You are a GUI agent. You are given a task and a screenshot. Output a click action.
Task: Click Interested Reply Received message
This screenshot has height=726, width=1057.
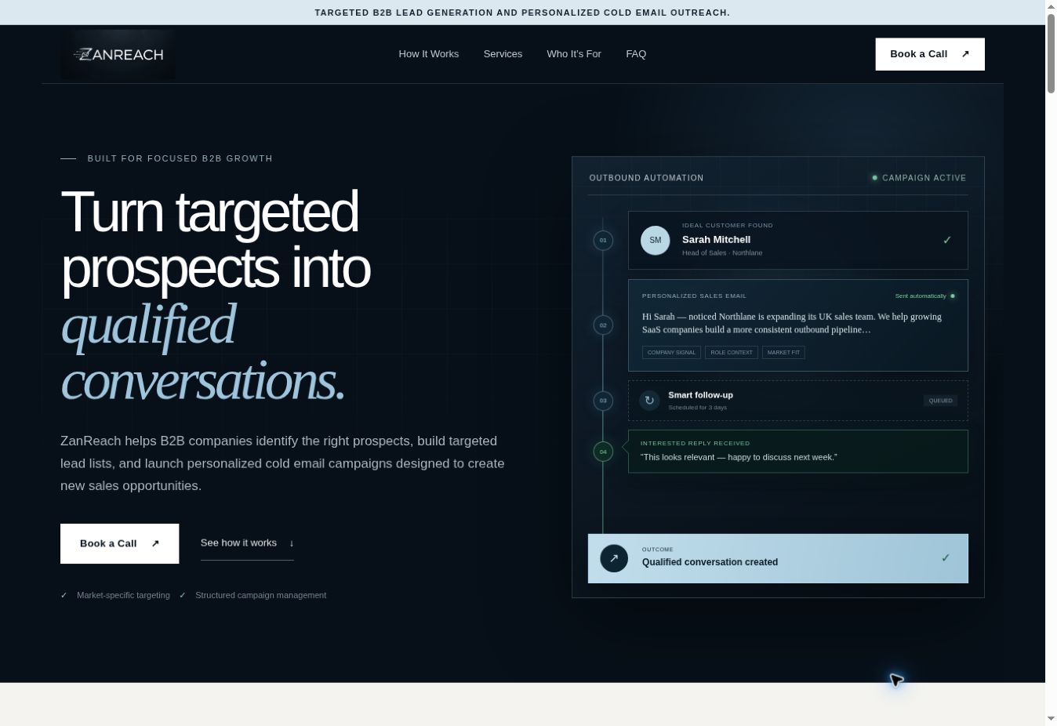tap(798, 452)
